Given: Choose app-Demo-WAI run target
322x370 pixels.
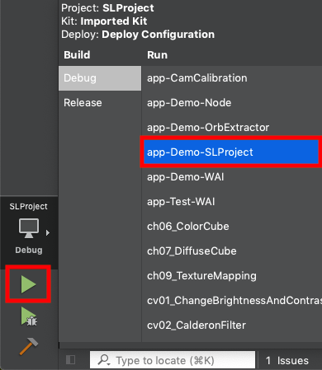Looking at the screenshot, I should tap(232, 177).
